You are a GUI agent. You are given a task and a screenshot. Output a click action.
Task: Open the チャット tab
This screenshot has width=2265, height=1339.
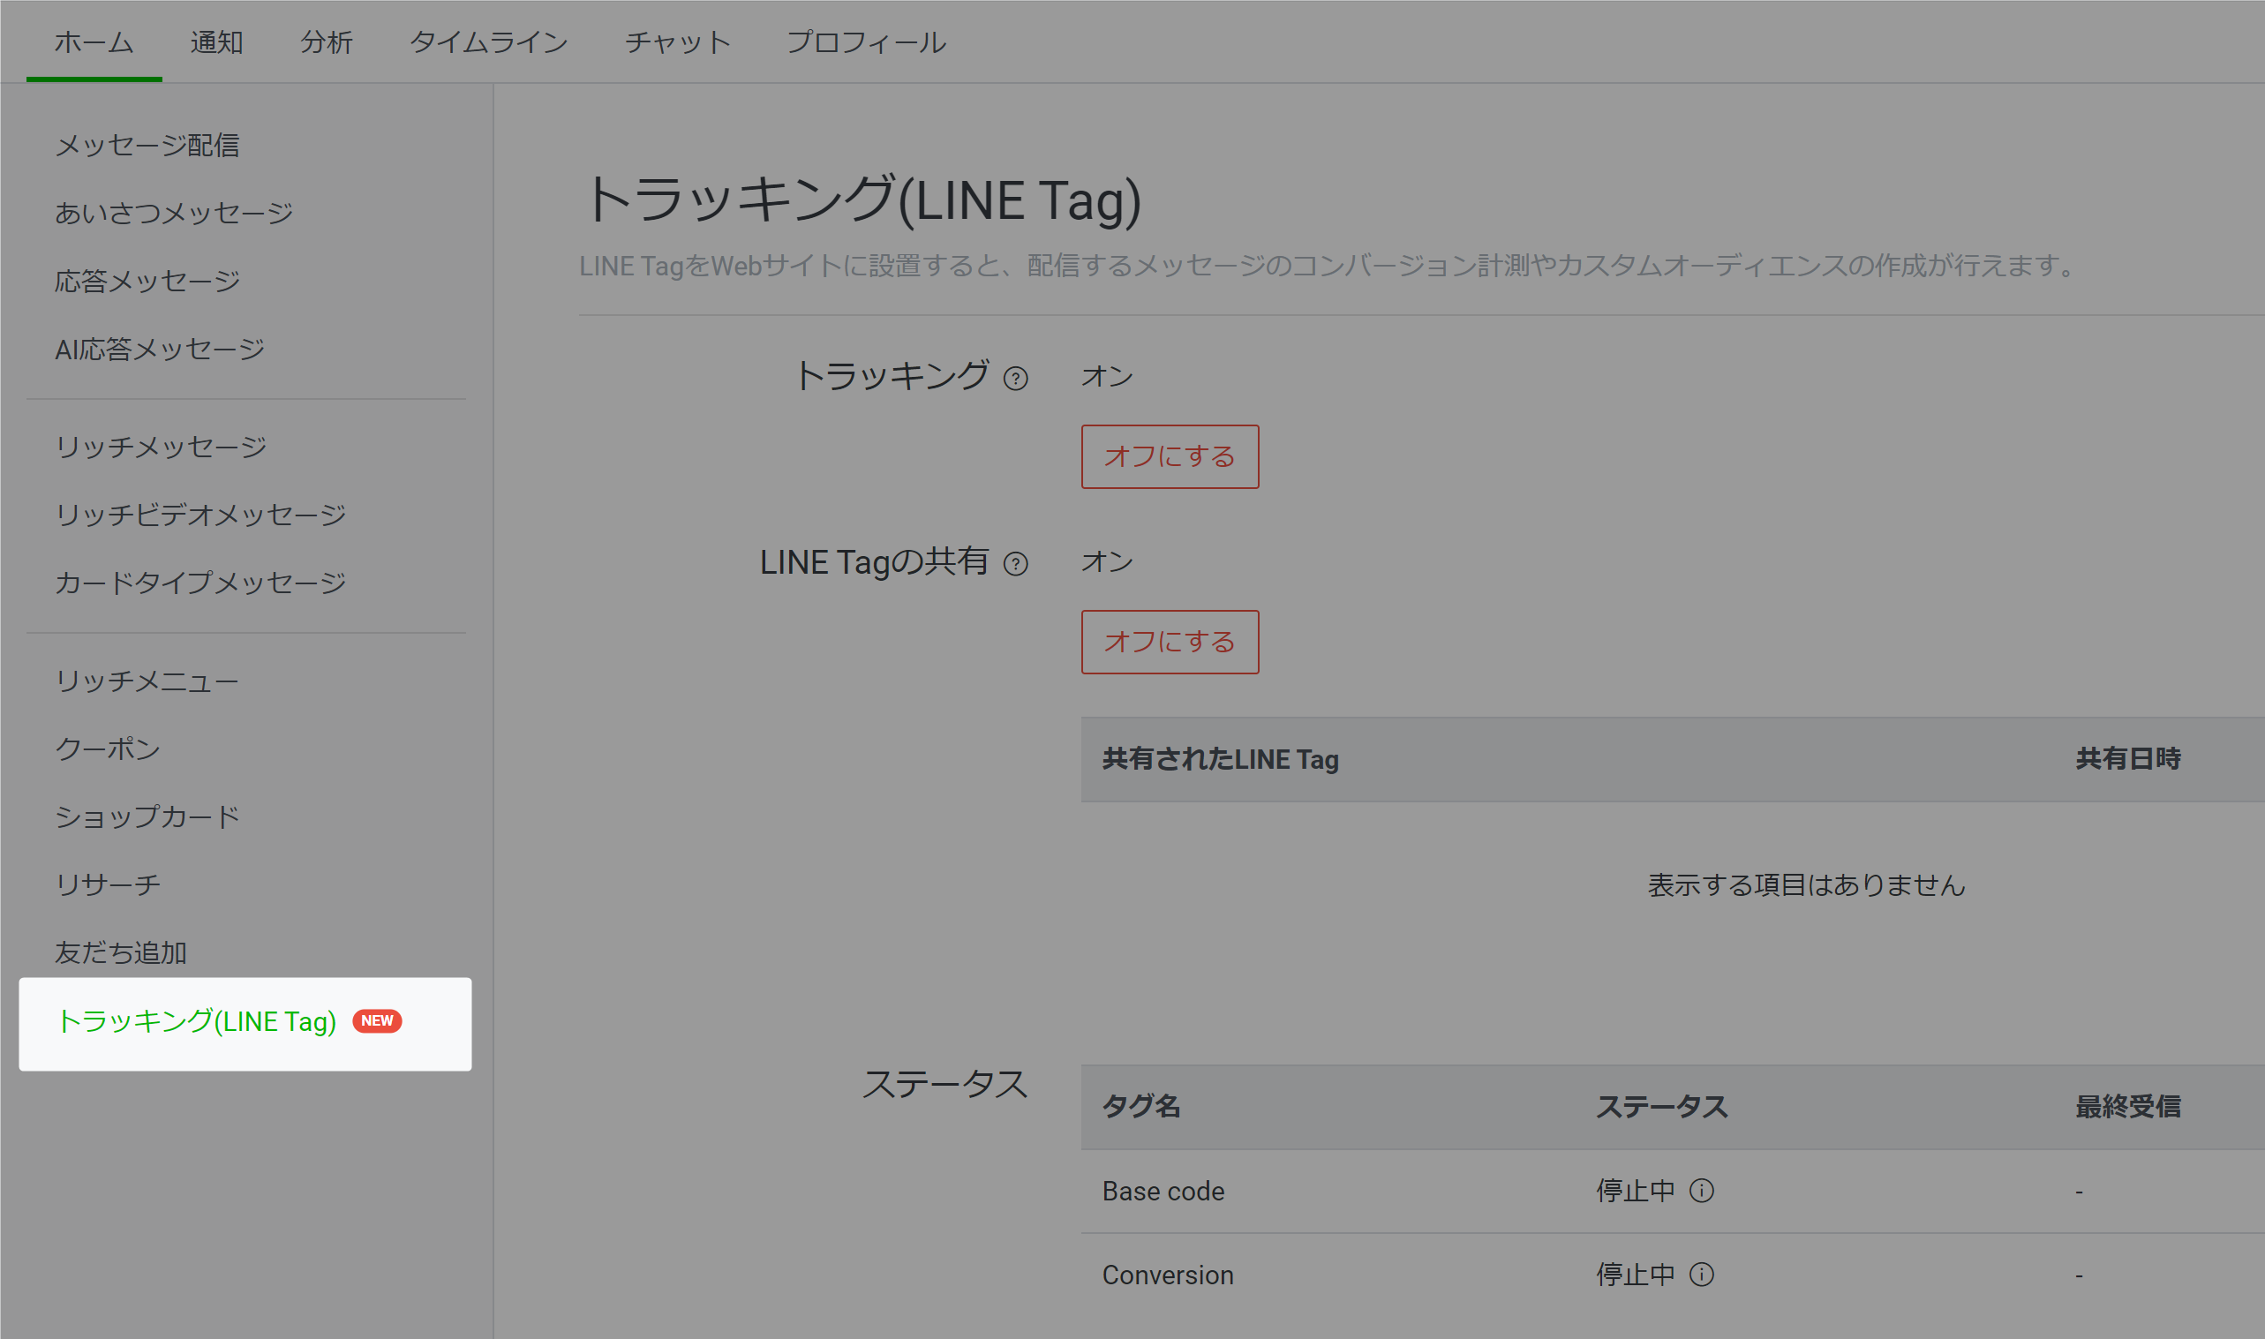[677, 42]
